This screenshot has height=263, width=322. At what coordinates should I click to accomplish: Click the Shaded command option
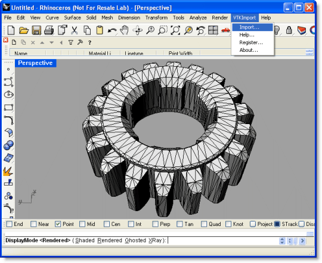85,240
